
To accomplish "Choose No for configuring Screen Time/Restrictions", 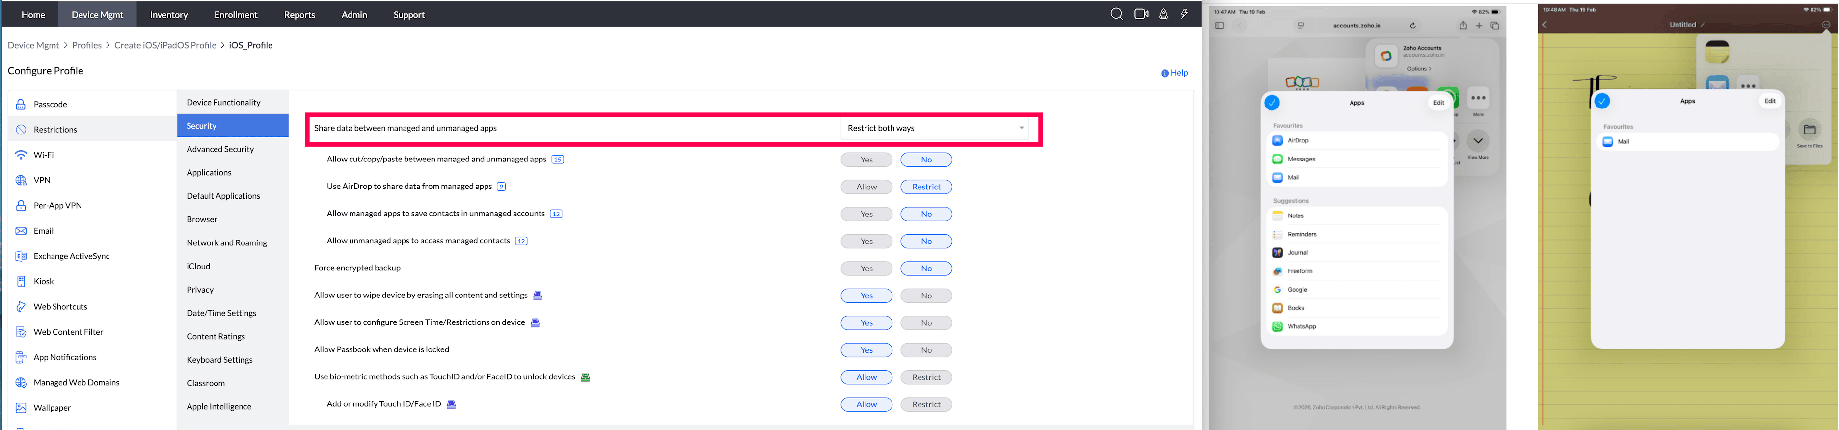I will click(927, 323).
